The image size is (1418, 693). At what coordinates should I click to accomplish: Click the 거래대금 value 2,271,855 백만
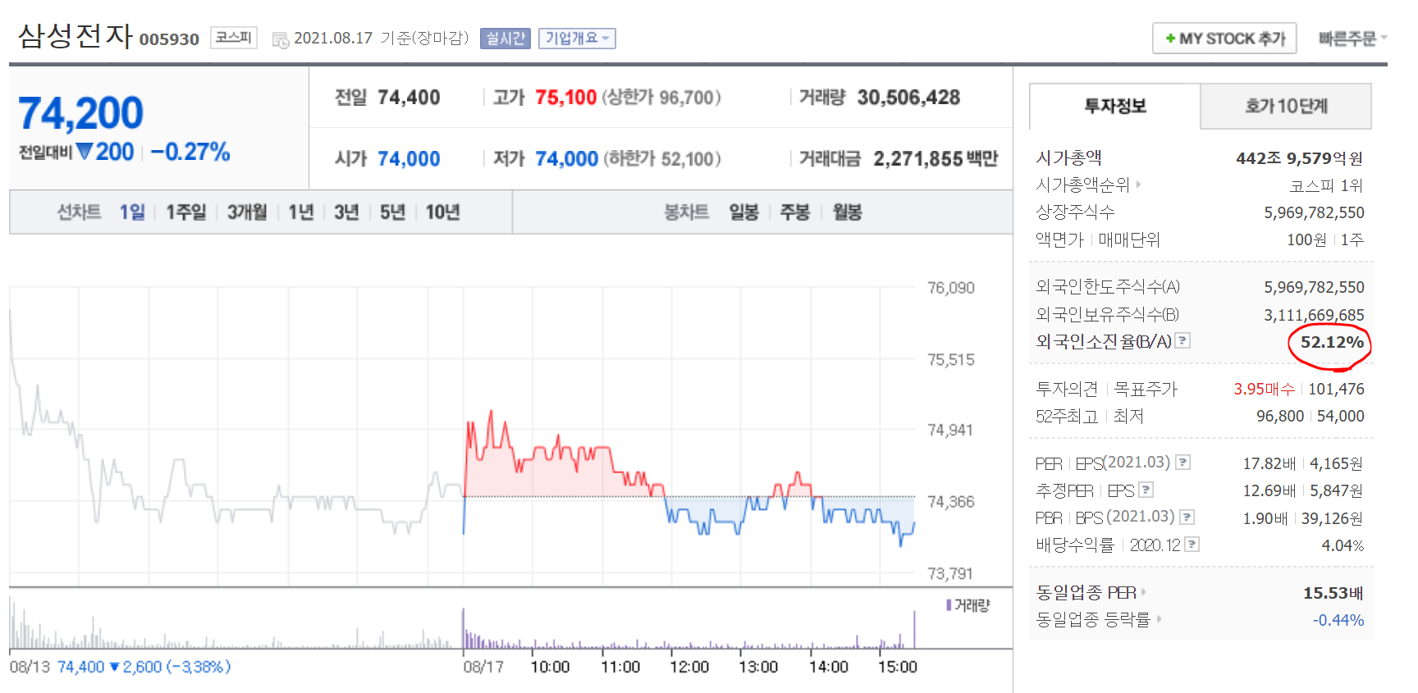(935, 158)
